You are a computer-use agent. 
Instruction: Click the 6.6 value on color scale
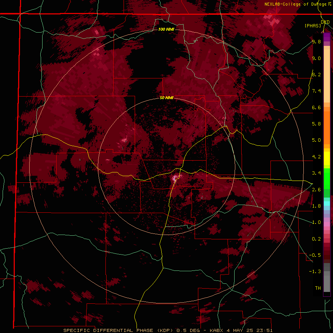pyautogui.click(x=316, y=107)
